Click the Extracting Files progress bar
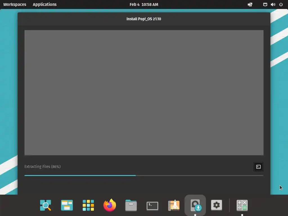 (x=144, y=175)
